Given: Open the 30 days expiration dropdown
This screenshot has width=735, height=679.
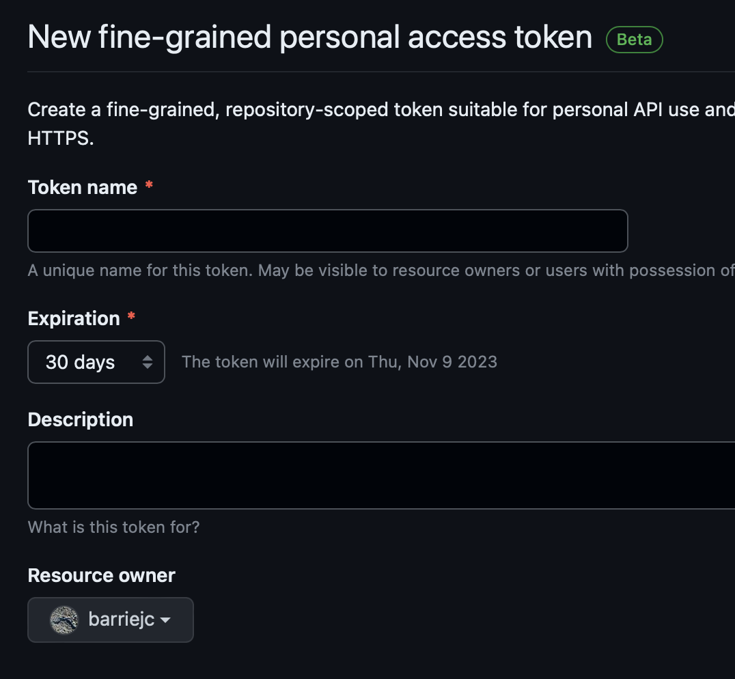Looking at the screenshot, I should [x=96, y=362].
